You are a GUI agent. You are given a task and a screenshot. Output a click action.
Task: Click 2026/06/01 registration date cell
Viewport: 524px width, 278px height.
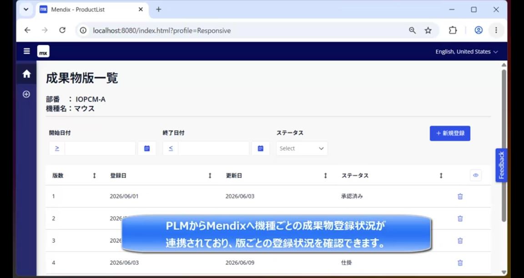pyautogui.click(x=124, y=196)
